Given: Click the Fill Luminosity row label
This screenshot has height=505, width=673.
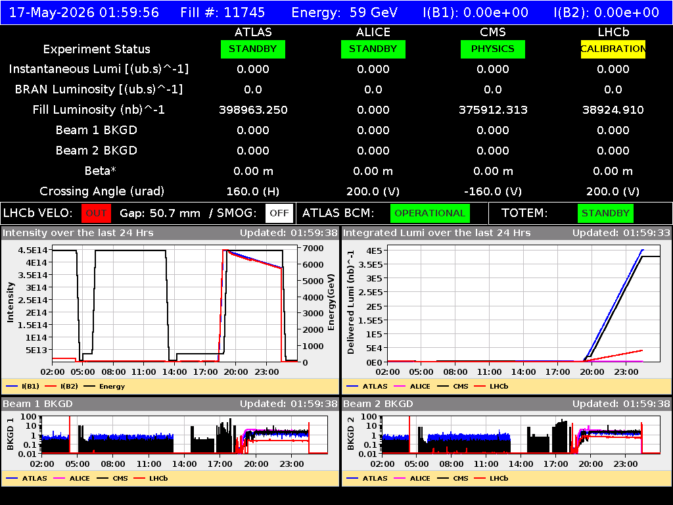Looking at the screenshot, I should 99,110.
